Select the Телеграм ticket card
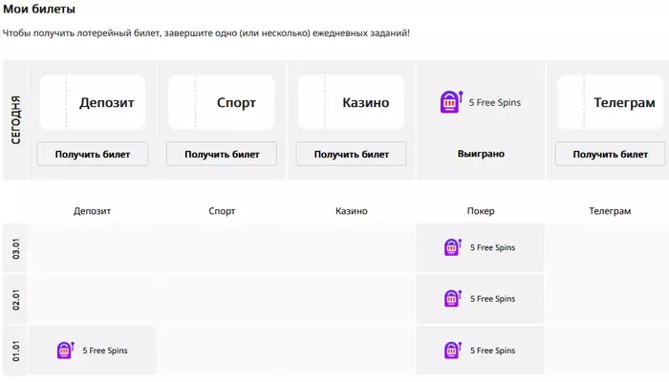The height and width of the screenshot is (382, 669). (611, 102)
